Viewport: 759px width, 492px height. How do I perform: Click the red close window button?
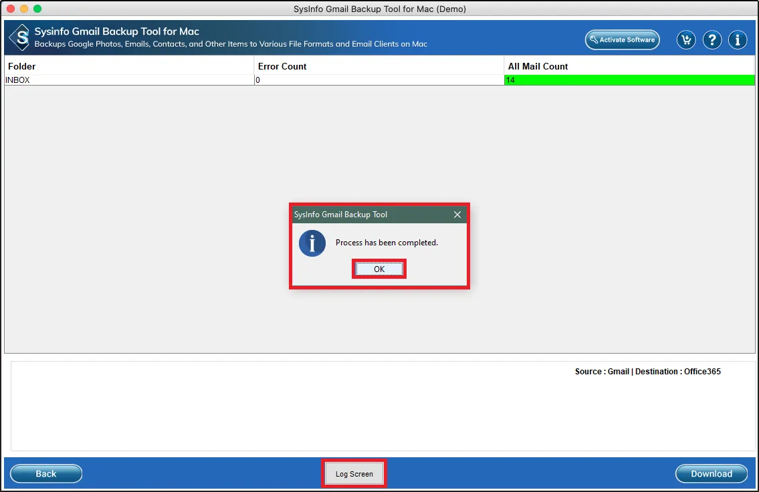click(x=11, y=9)
